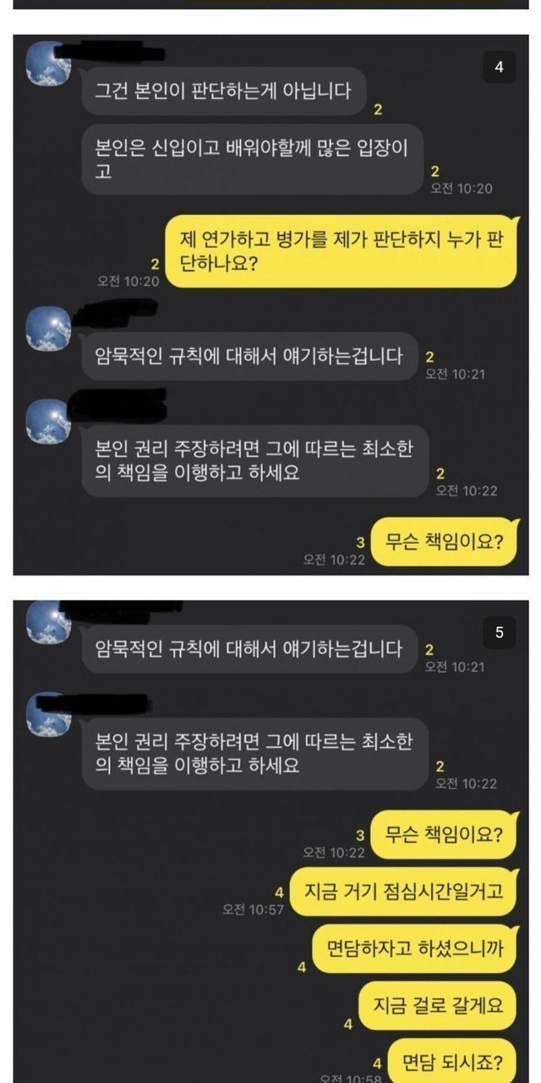Screen dimensions: 541x1083
Task: Tap the yellow "제 연가하고 병가를" reply bubble
Action: (x=341, y=251)
